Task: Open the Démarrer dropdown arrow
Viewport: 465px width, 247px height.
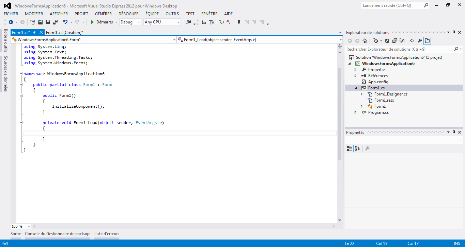Action: coord(116,22)
